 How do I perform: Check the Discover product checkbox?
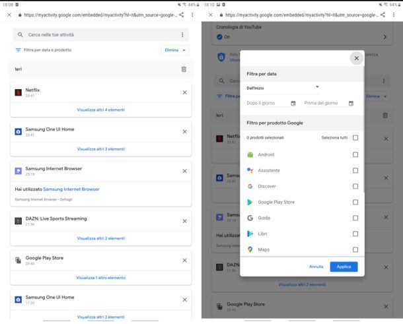pos(355,186)
